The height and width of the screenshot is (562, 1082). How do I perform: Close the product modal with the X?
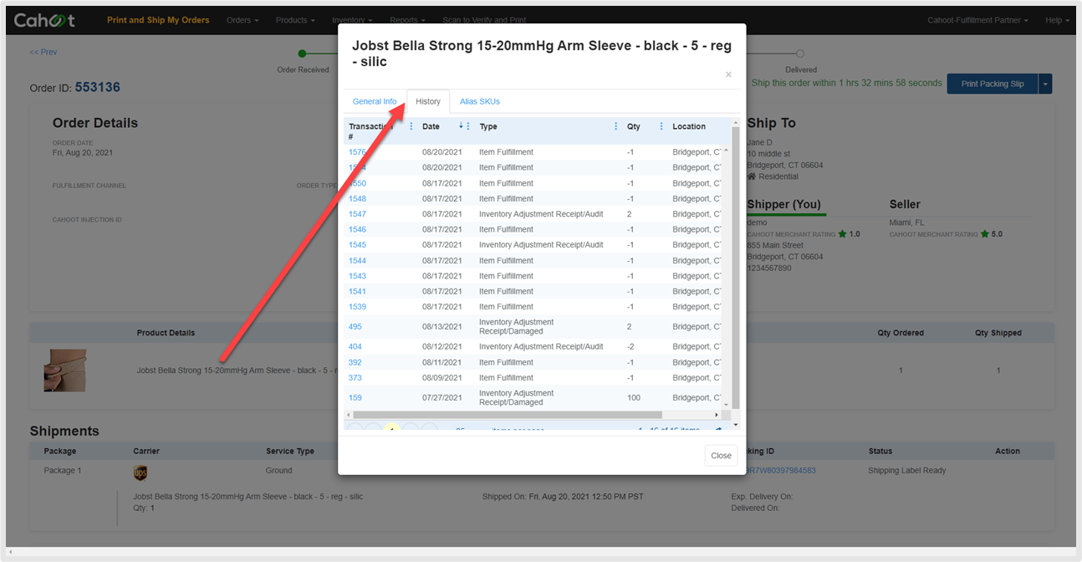[x=728, y=74]
